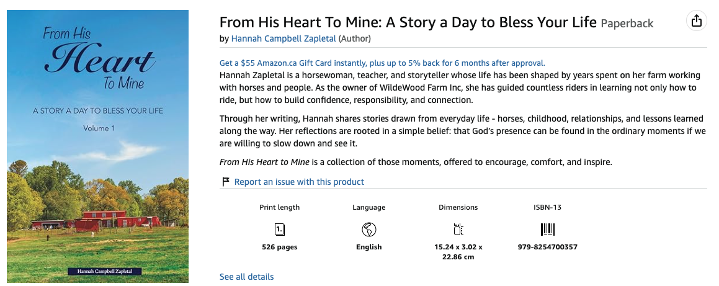The image size is (719, 286).
Task: Click the share icon button
Action: click(x=696, y=21)
